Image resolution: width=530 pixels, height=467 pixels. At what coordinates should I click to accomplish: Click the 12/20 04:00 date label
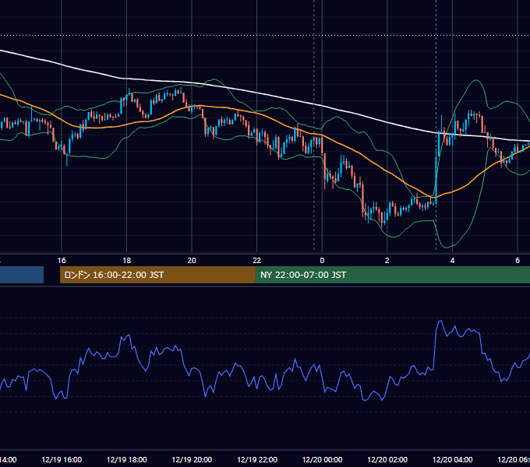click(x=453, y=459)
